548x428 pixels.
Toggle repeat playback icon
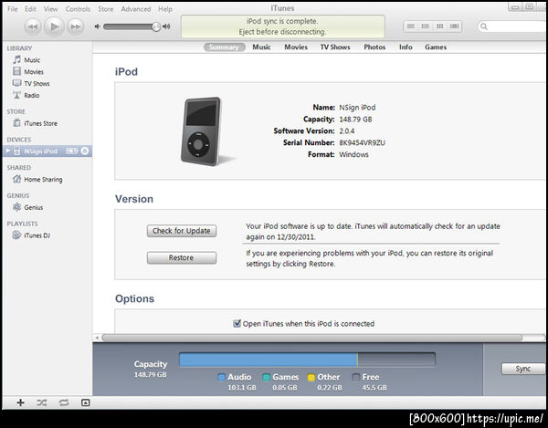pyautogui.click(x=64, y=402)
